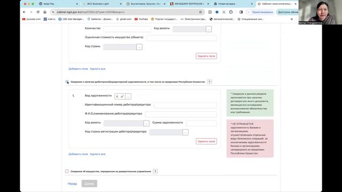Click the Идентификационный номер дебитора/кредитора field
The width and height of the screenshot is (342, 192).
(x=185, y=106)
